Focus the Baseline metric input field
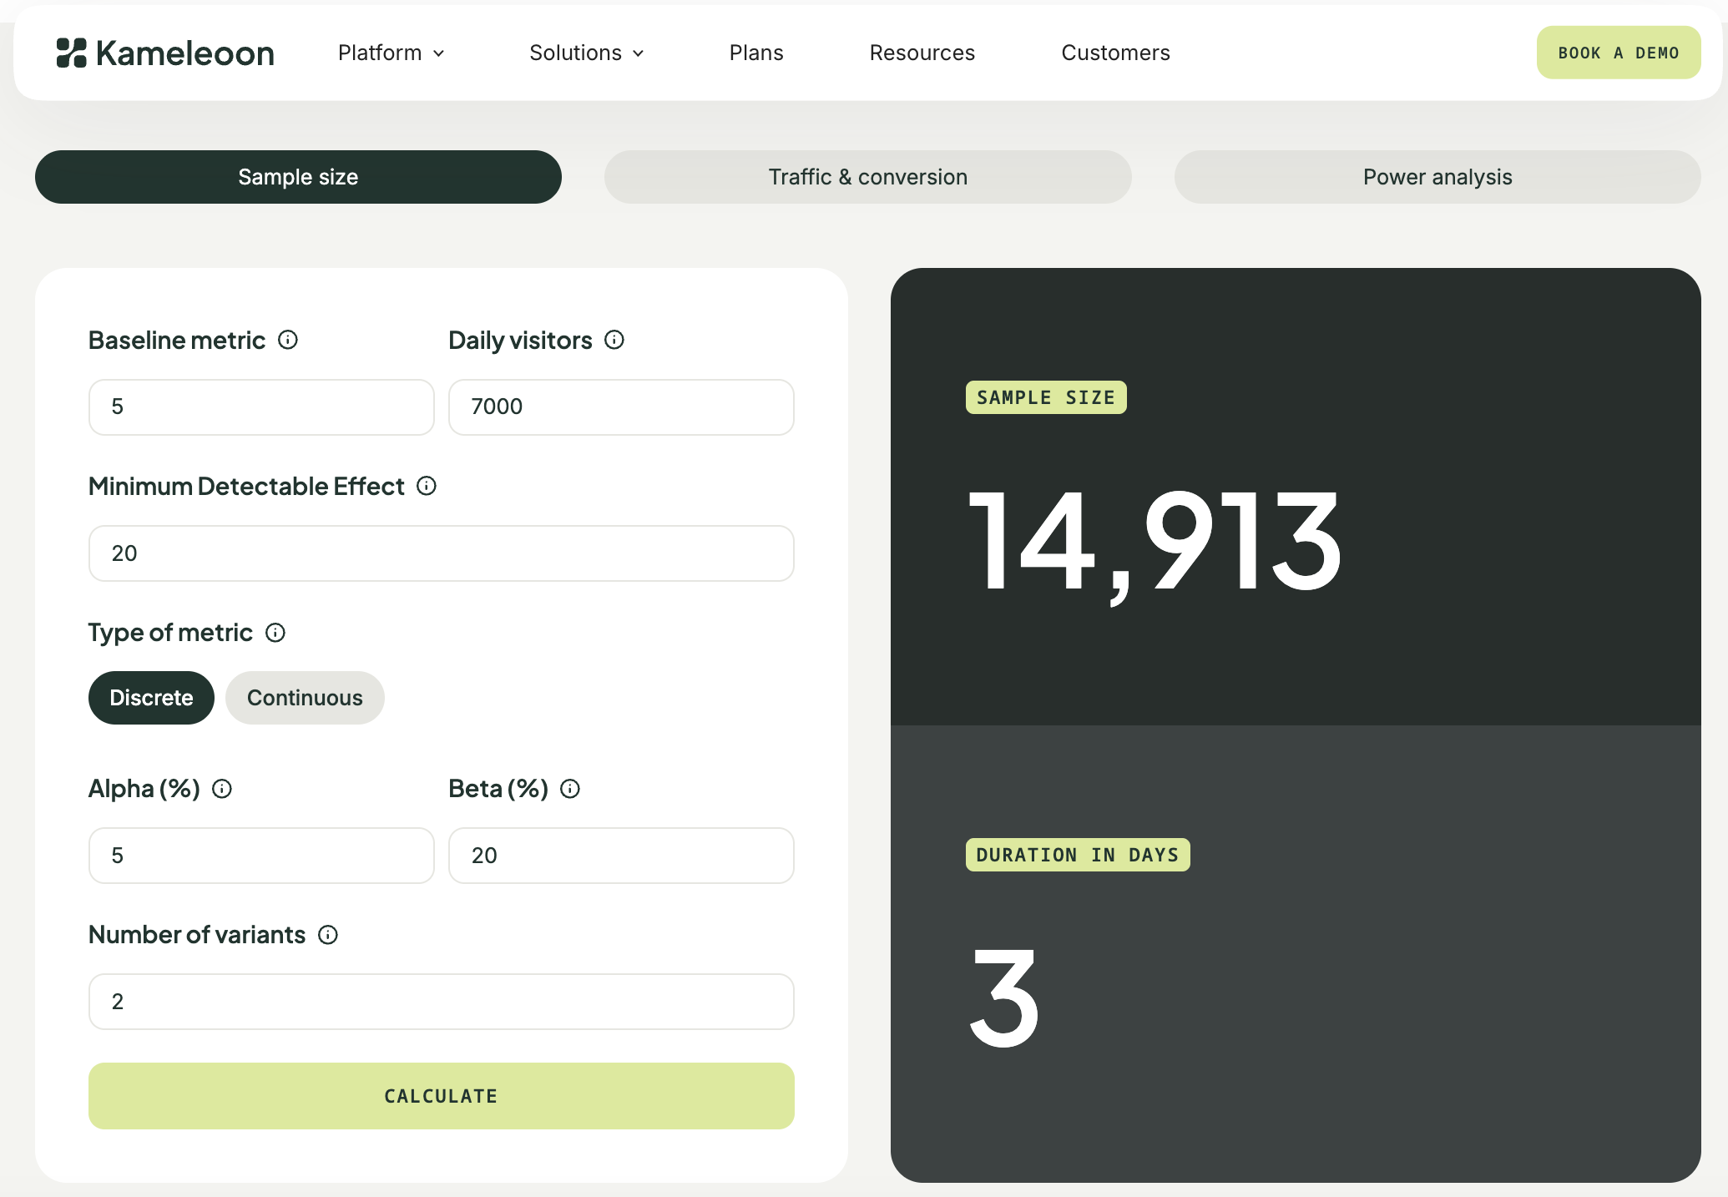This screenshot has height=1197, width=1728. [261, 407]
